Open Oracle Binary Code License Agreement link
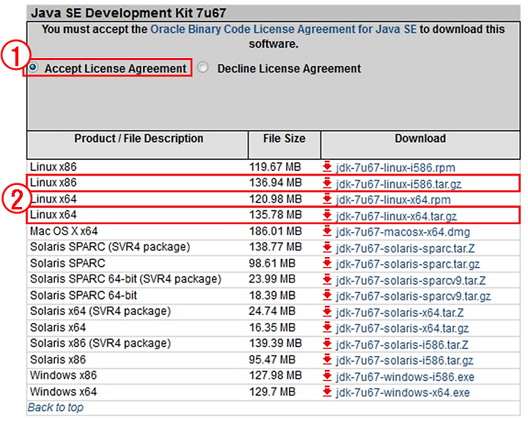The height and width of the screenshot is (425, 528). coord(284,29)
